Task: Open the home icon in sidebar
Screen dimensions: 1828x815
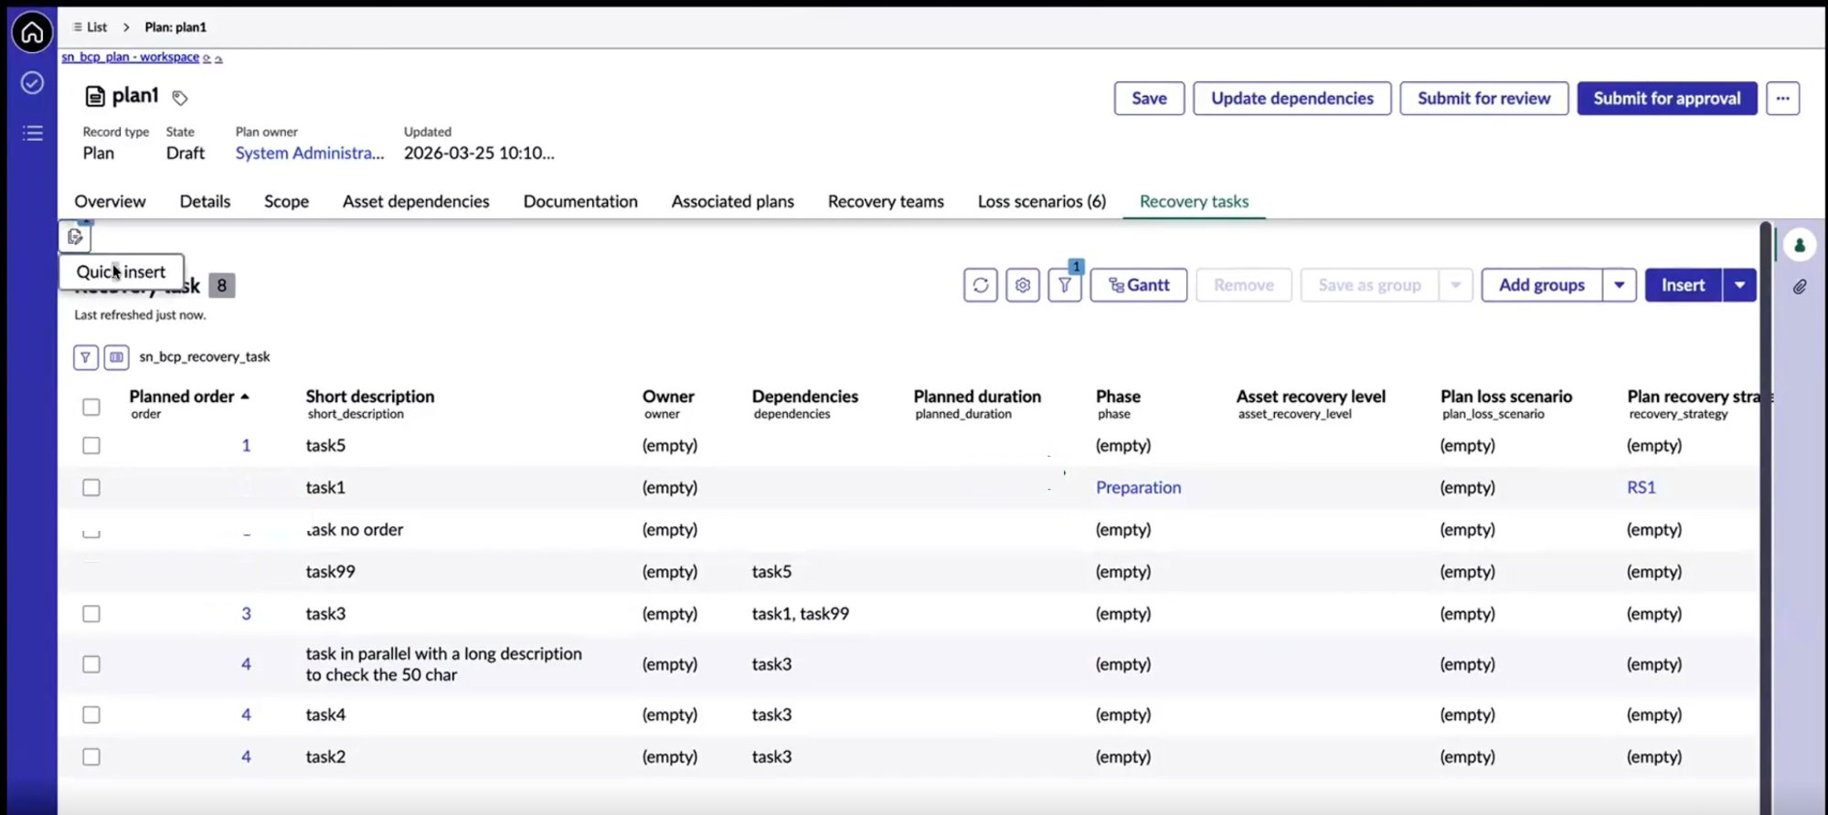Action: tap(32, 34)
